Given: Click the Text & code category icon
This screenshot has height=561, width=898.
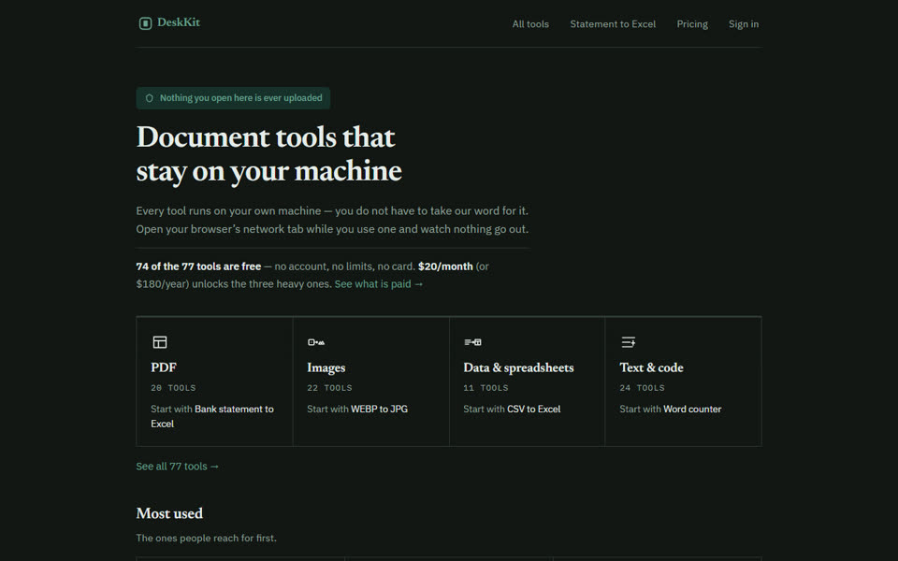Looking at the screenshot, I should pos(629,342).
